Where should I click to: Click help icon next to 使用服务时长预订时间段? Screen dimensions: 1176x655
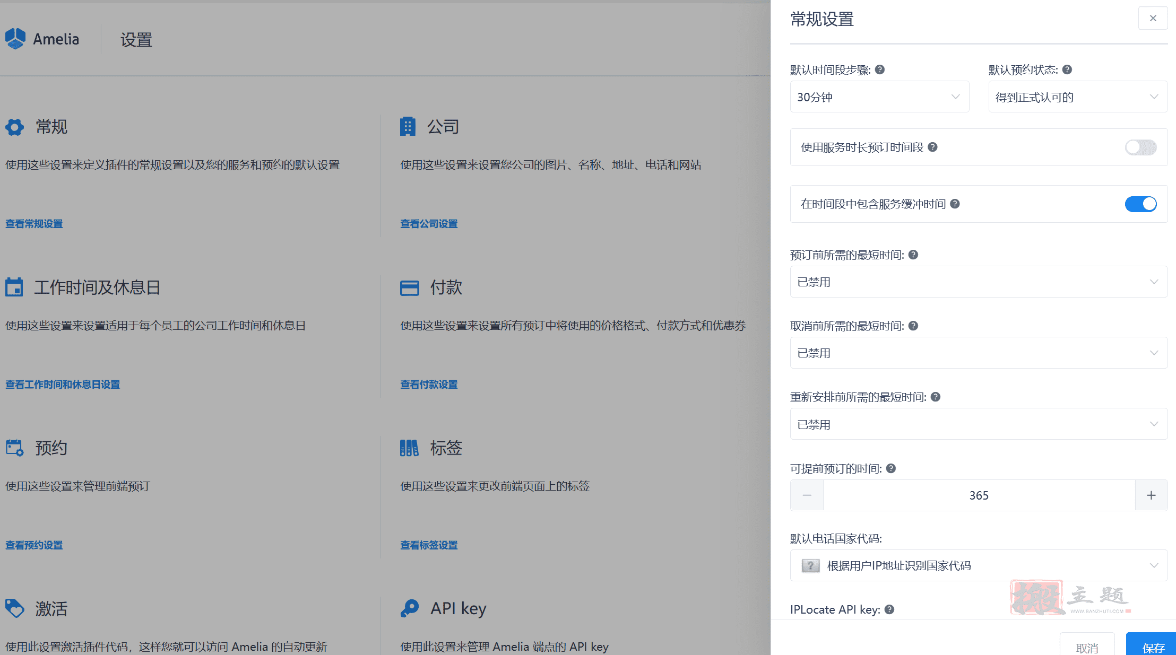[x=932, y=147]
